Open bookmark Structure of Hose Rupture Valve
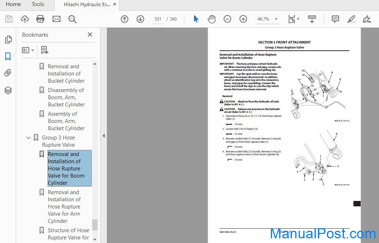 point(68,234)
